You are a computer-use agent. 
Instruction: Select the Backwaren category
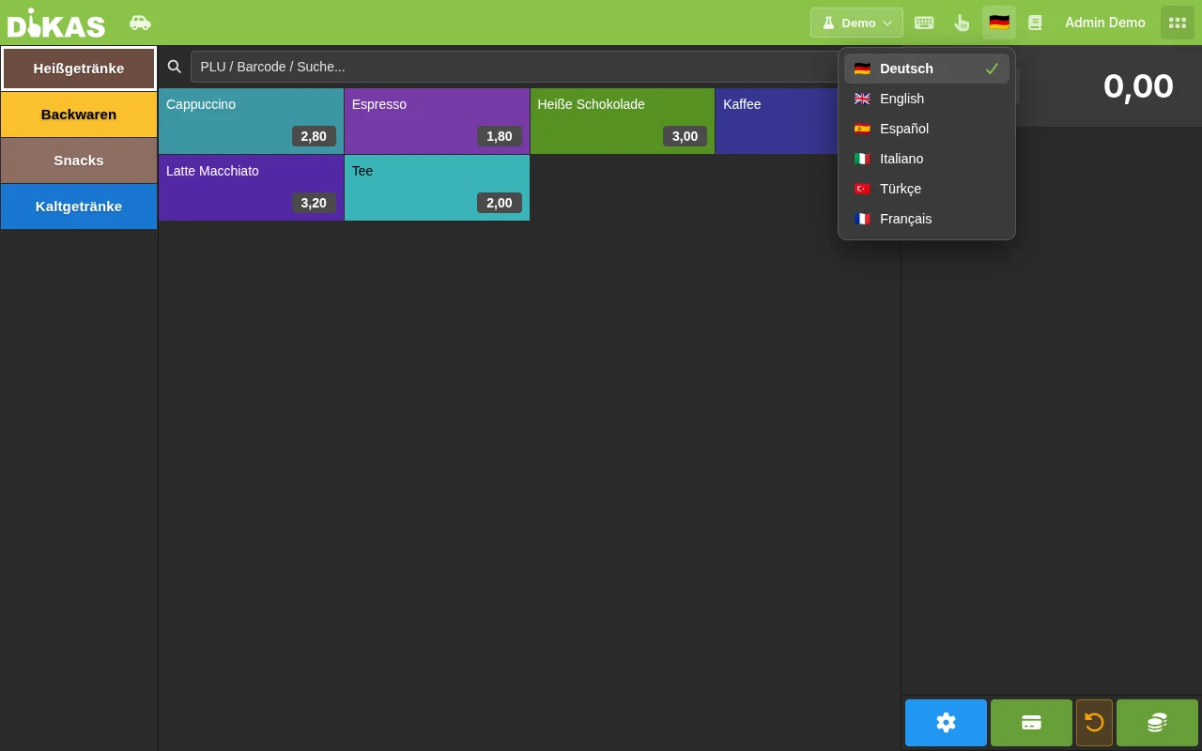pyautogui.click(x=79, y=115)
